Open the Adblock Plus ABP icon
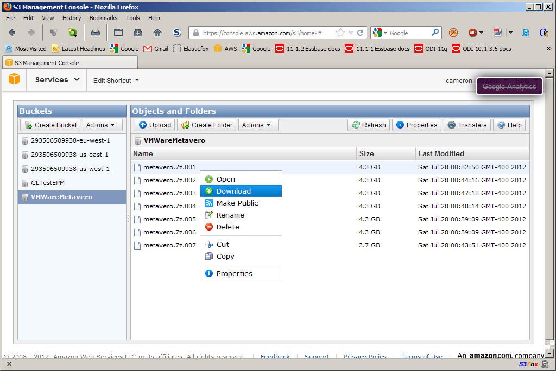The height and width of the screenshot is (371, 556). point(473,33)
